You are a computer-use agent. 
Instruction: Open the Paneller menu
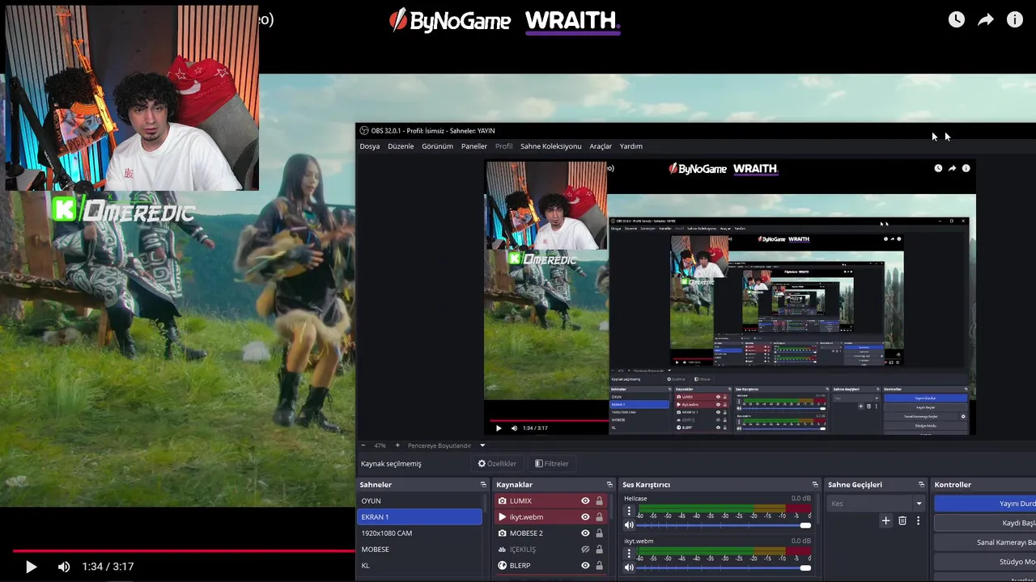coord(474,146)
